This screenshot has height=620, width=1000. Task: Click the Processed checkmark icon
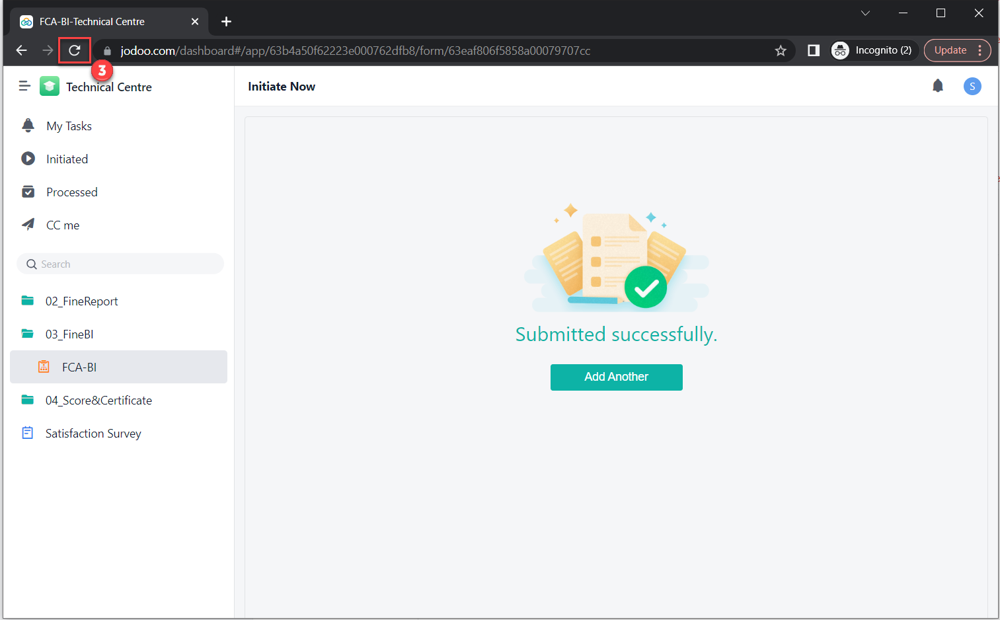28,191
